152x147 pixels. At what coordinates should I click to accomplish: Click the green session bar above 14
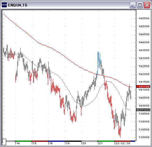[x=23, y=141]
